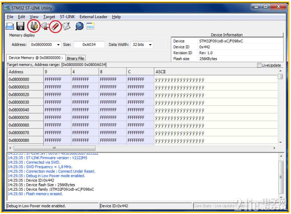Click the column 4 header
The width and height of the screenshot is (291, 214).
click(85, 72)
